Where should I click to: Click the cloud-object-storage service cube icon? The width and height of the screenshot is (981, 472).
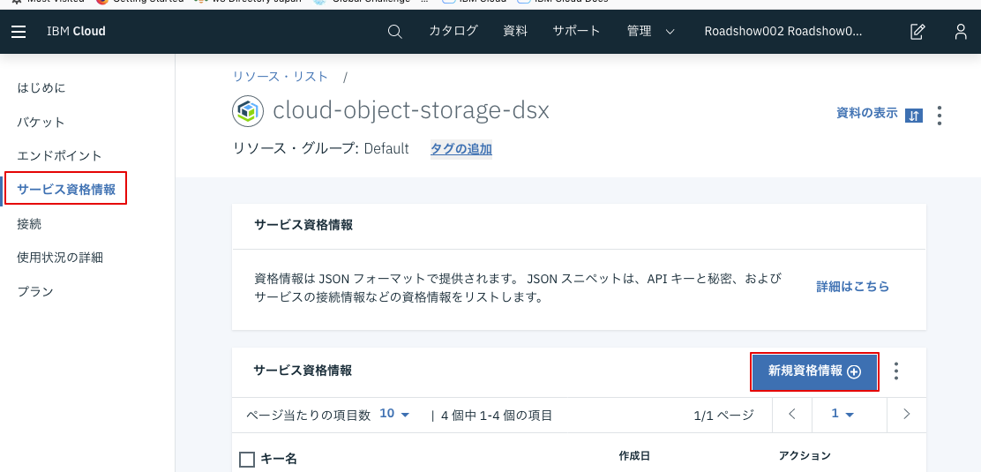tap(248, 111)
